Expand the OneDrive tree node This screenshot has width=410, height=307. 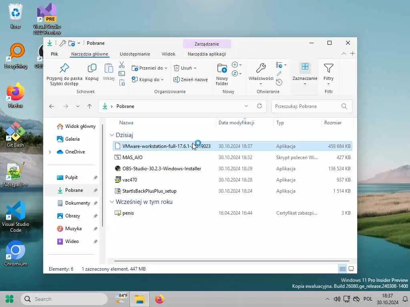point(50,152)
